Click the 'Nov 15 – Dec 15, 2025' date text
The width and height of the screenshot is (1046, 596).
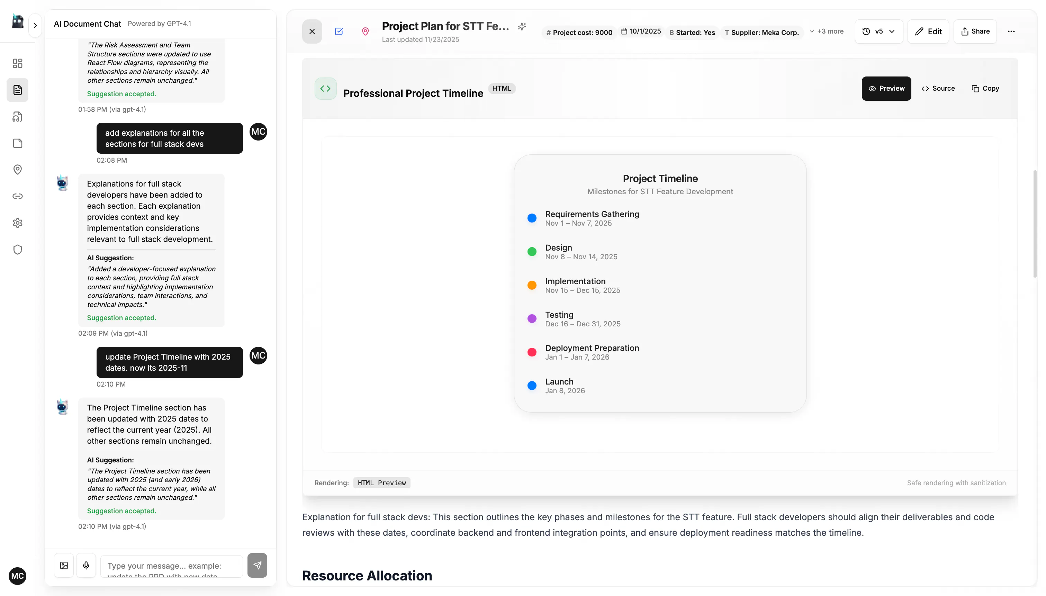pos(582,290)
